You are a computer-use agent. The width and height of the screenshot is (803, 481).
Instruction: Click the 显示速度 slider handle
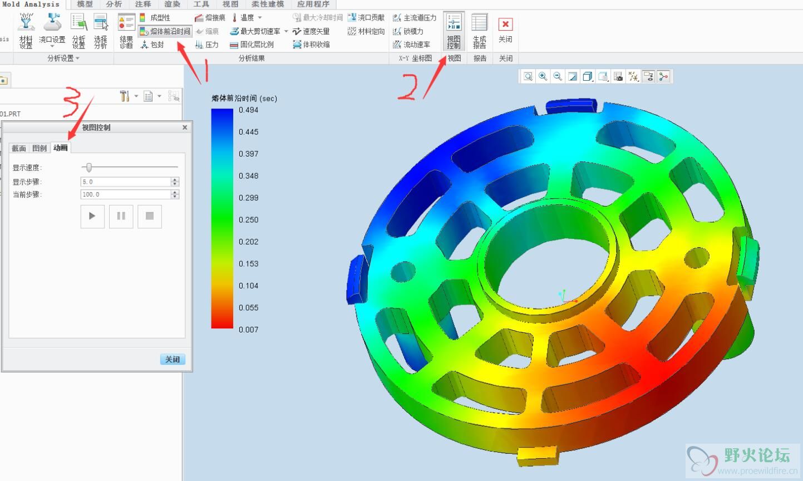[88, 167]
